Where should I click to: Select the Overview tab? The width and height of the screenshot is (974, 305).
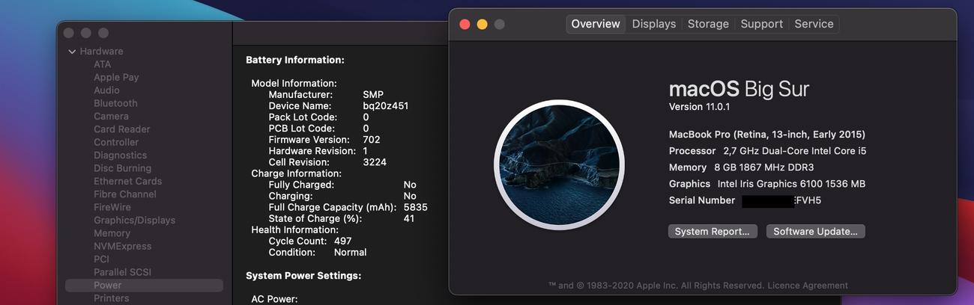(x=596, y=24)
